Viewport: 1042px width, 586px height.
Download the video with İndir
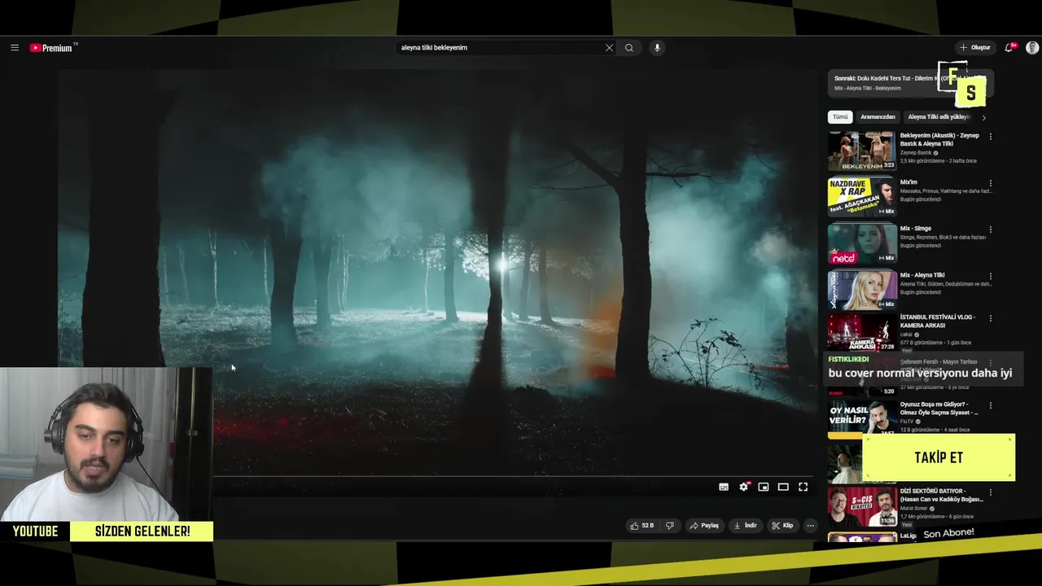[x=746, y=526]
